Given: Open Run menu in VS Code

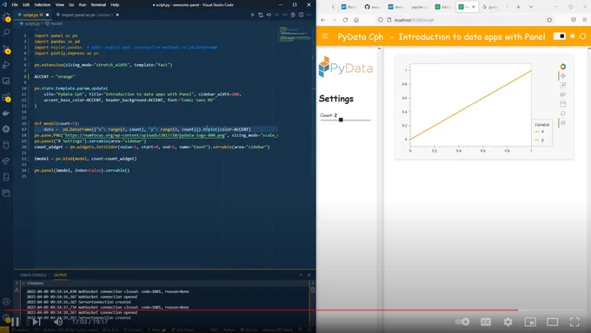Looking at the screenshot, I should [83, 5].
